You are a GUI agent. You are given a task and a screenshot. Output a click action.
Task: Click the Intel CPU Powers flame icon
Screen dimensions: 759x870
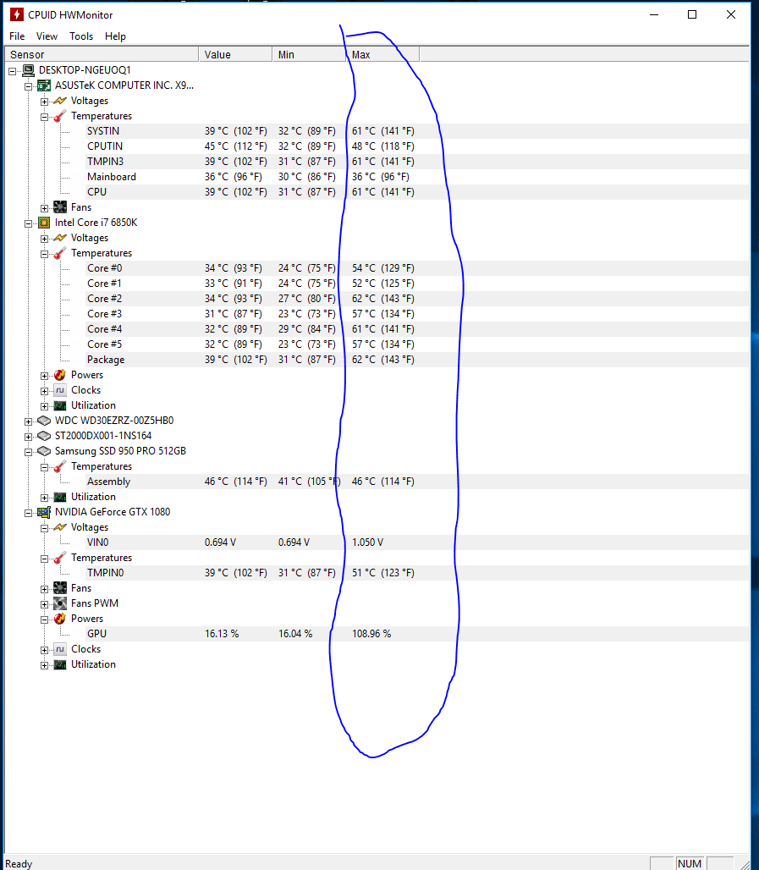coord(60,375)
